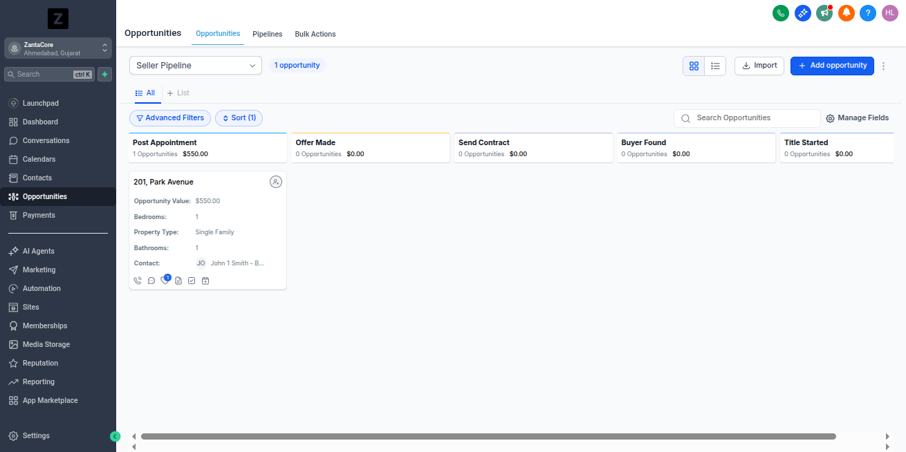Expand the ZantaCore account switcher
Screen dimensions: 906x452
(x=57, y=48)
